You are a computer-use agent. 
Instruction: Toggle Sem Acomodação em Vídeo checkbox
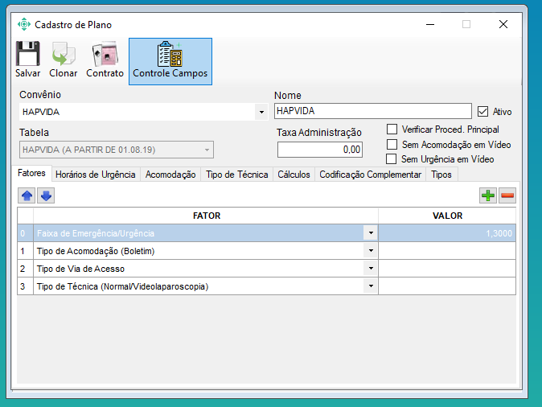click(392, 144)
